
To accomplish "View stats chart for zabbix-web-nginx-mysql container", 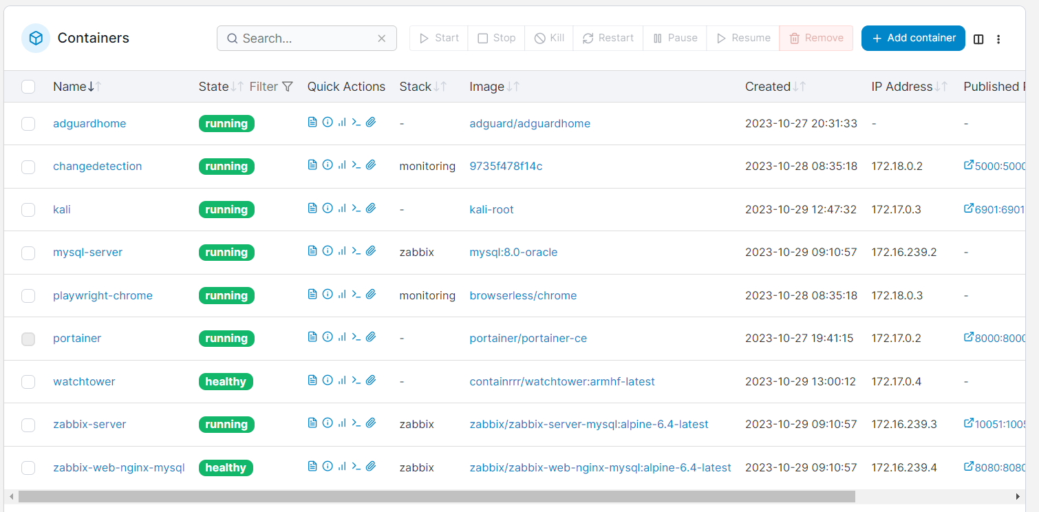I will click(342, 466).
